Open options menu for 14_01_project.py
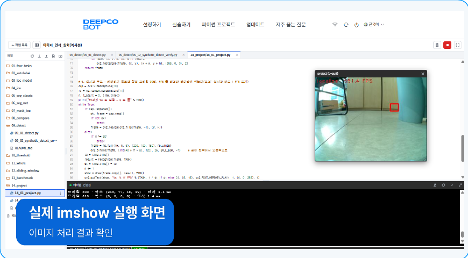This screenshot has width=468, height=258. point(61,193)
